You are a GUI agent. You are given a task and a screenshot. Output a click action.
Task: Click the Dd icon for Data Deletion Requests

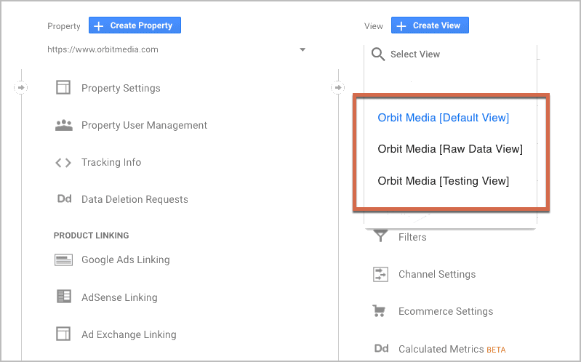(x=64, y=199)
